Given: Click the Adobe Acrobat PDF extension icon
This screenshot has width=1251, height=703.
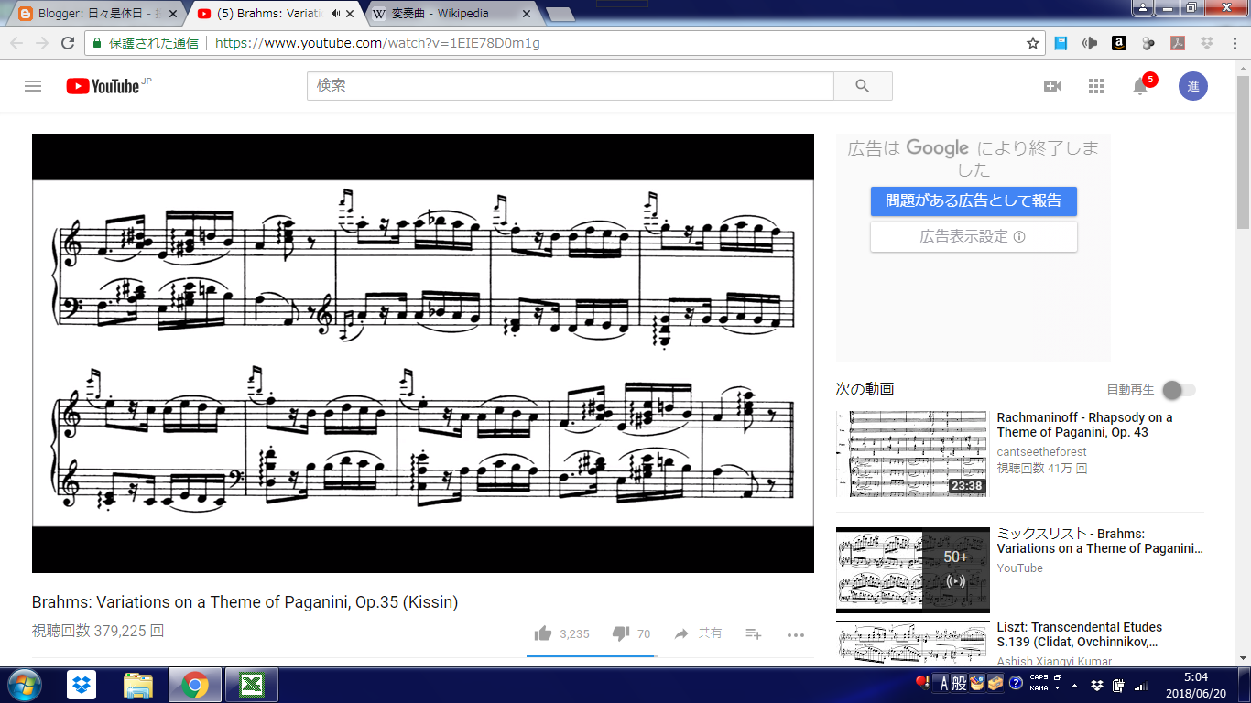Looking at the screenshot, I should click(1178, 43).
